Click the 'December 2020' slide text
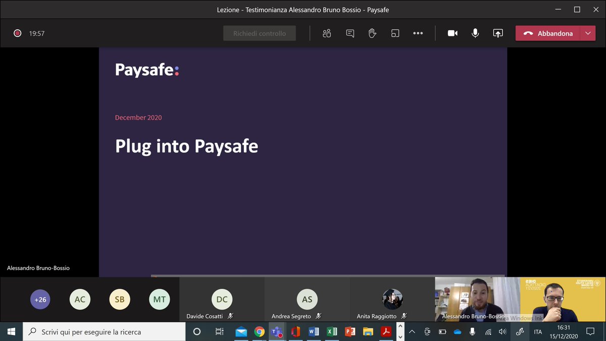This screenshot has width=606, height=341. point(138,117)
